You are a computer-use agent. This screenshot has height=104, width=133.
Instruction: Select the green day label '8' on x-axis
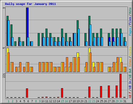click(x=36, y=101)
